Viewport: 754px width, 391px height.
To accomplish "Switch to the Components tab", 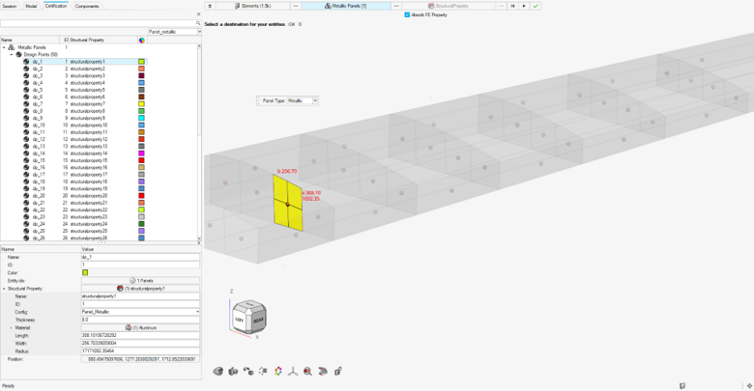I will pos(87,6).
